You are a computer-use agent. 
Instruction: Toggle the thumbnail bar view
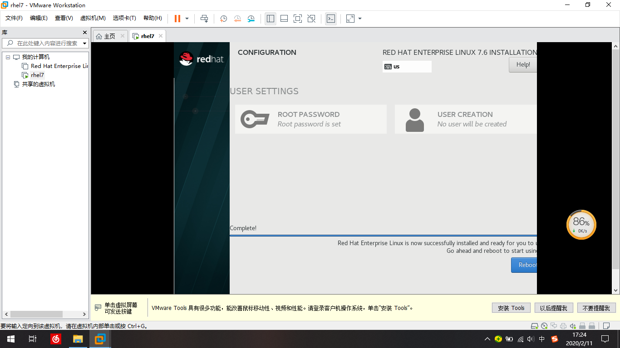pos(284,19)
